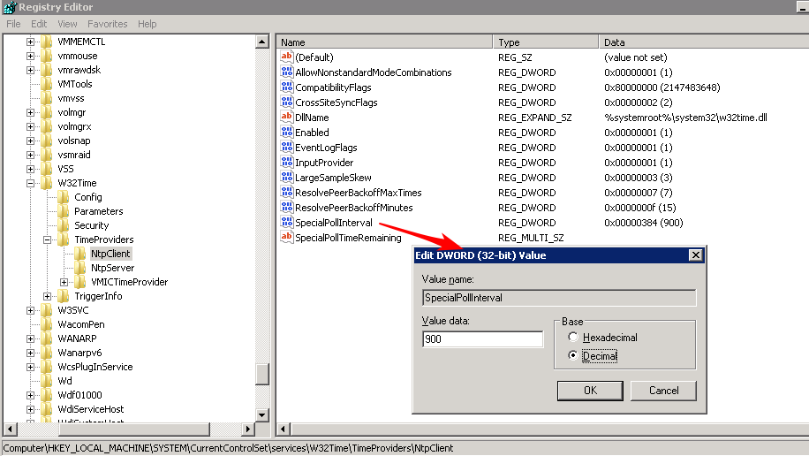Open the Favorites menu
Screen dimensions: 809x456
tap(107, 24)
